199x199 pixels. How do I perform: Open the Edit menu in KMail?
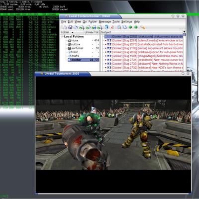pos(70,22)
